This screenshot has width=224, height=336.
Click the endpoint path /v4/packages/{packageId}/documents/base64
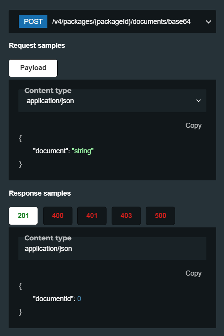[x=121, y=22]
